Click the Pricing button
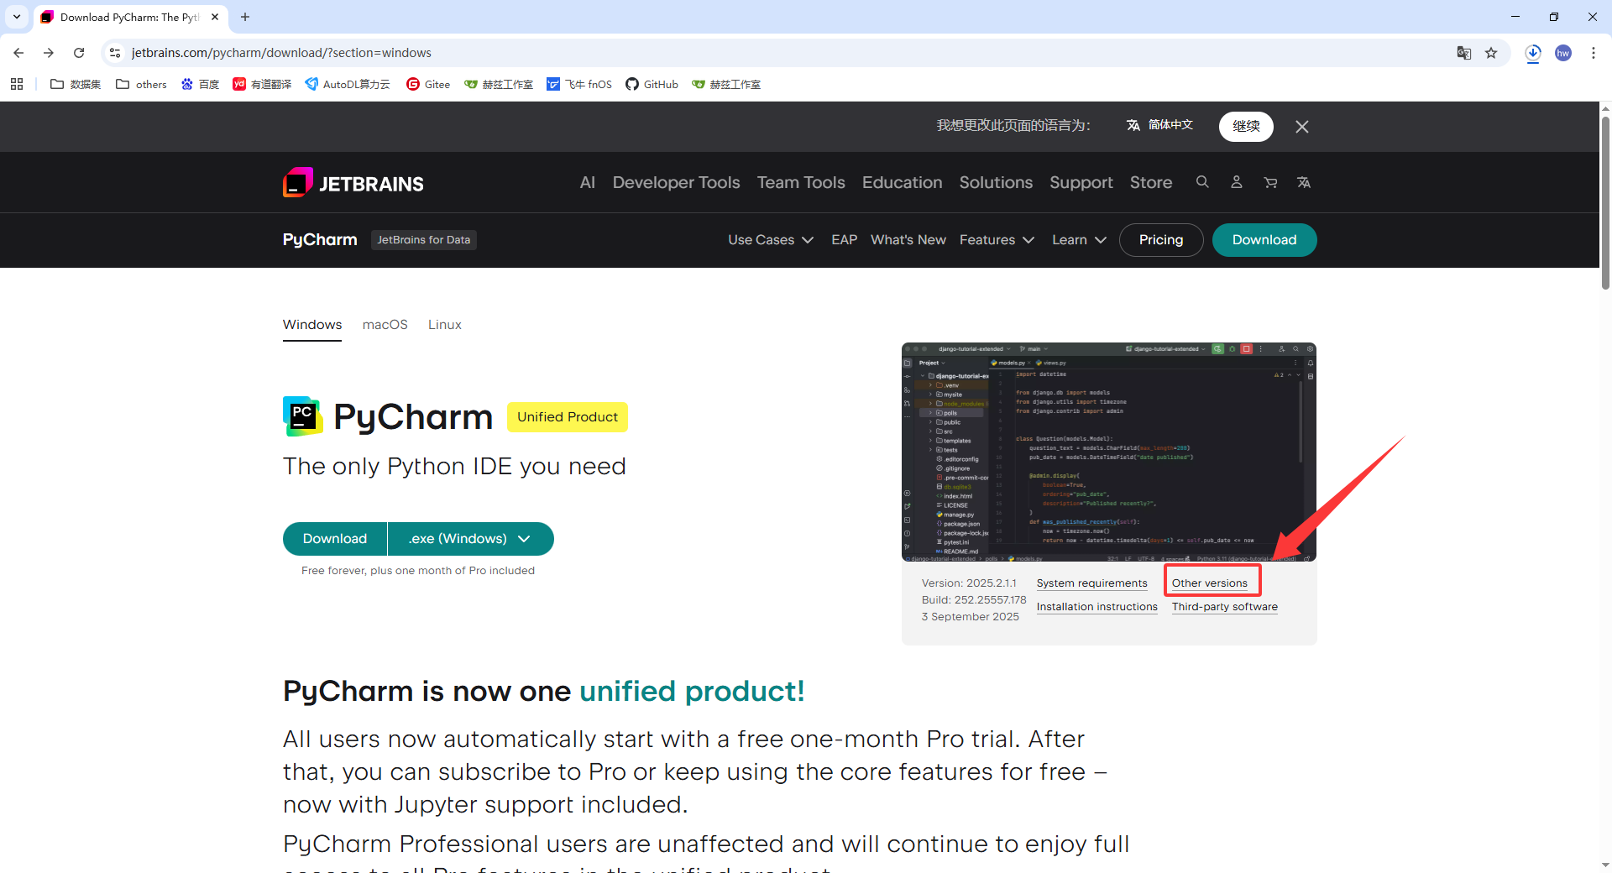Screen dimensions: 1612x873 1161,240
